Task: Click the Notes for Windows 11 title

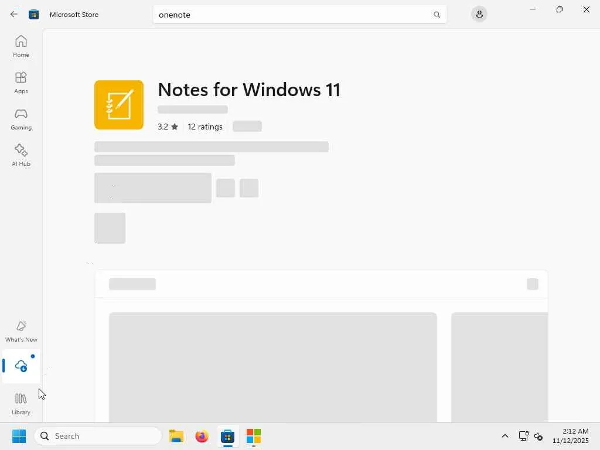Action: 249,90
